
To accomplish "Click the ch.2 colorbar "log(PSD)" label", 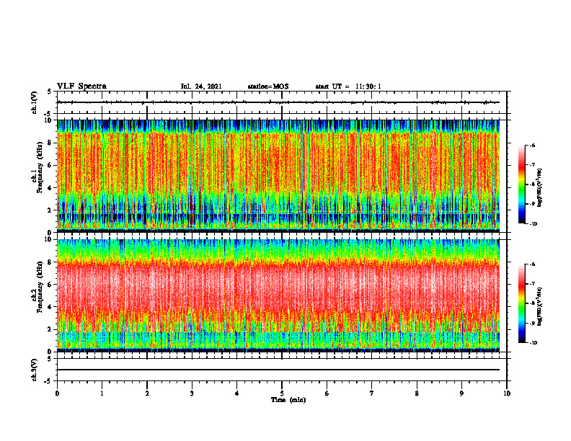I will click(539, 306).
